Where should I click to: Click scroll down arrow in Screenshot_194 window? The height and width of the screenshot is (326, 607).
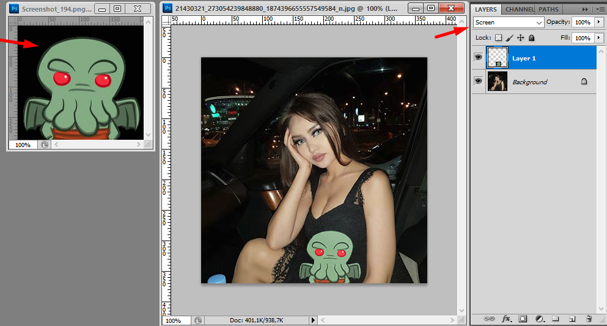tap(149, 134)
